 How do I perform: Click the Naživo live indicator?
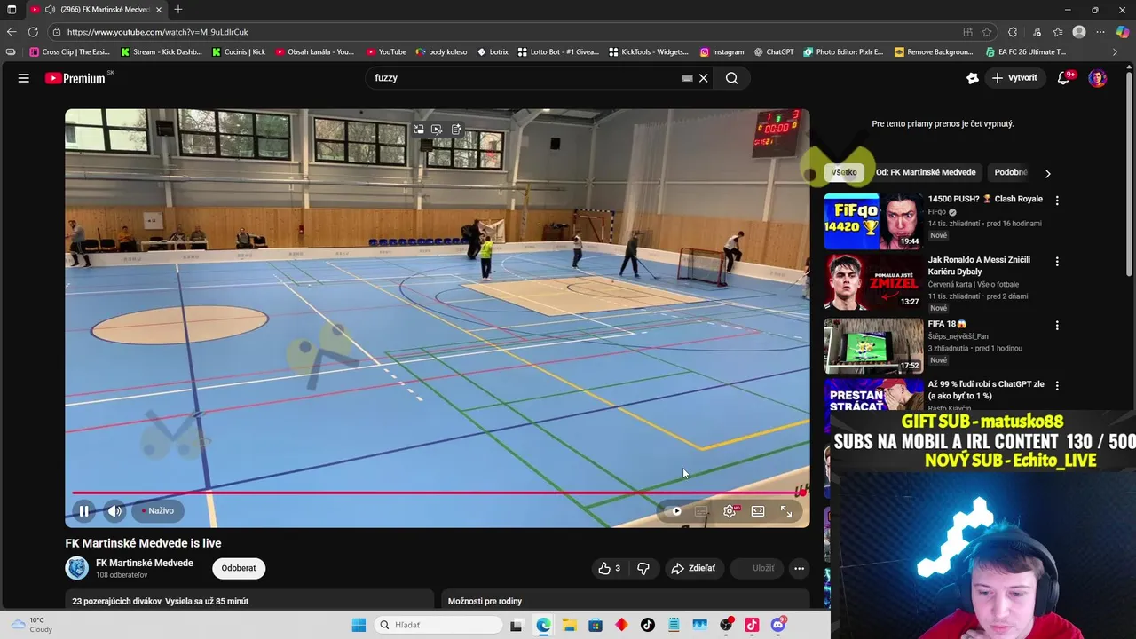coord(158,510)
